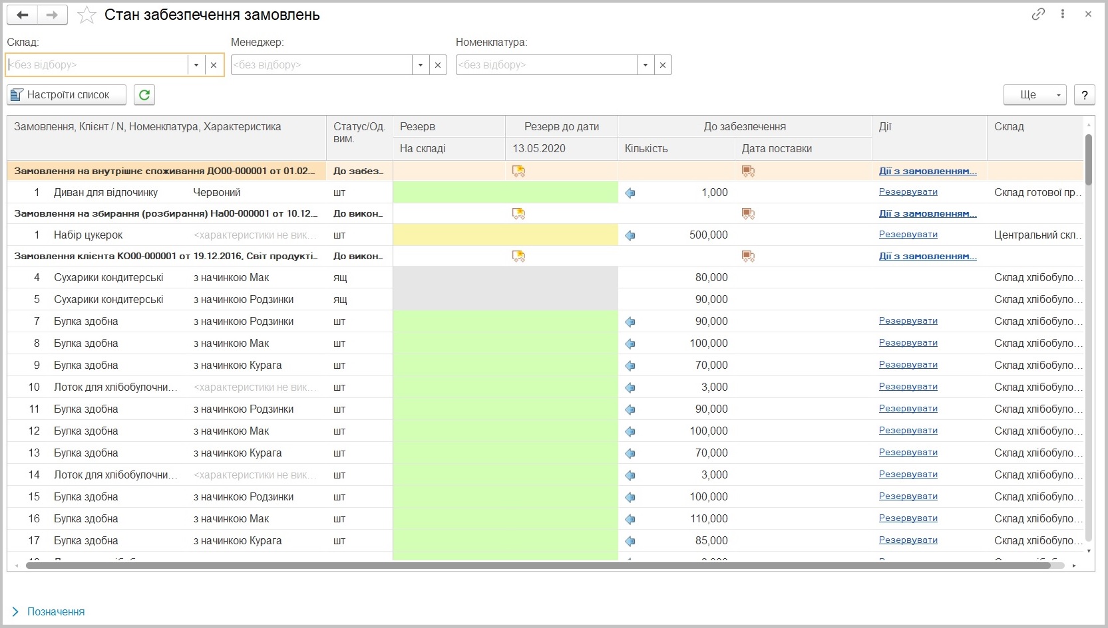Click Настроїти список button
This screenshot has height=628, width=1108.
(67, 95)
